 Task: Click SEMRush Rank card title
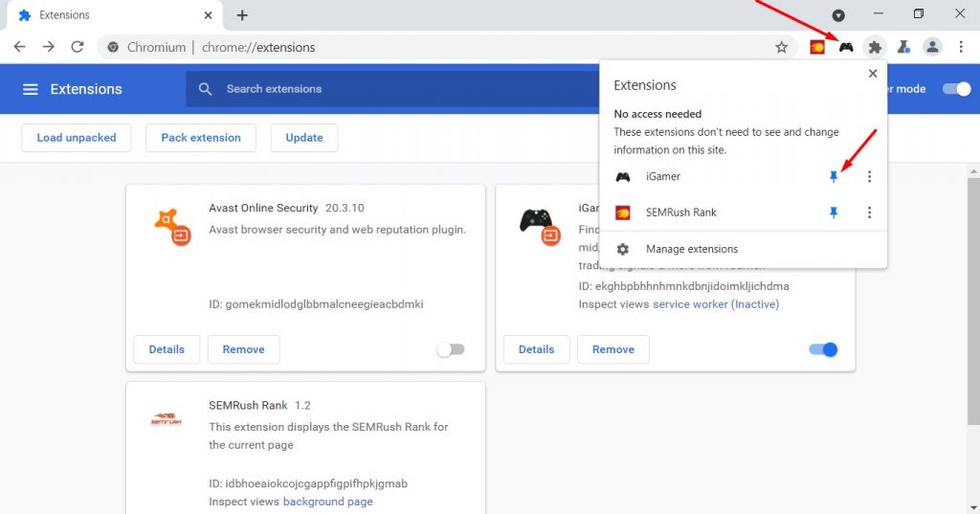[x=248, y=405]
